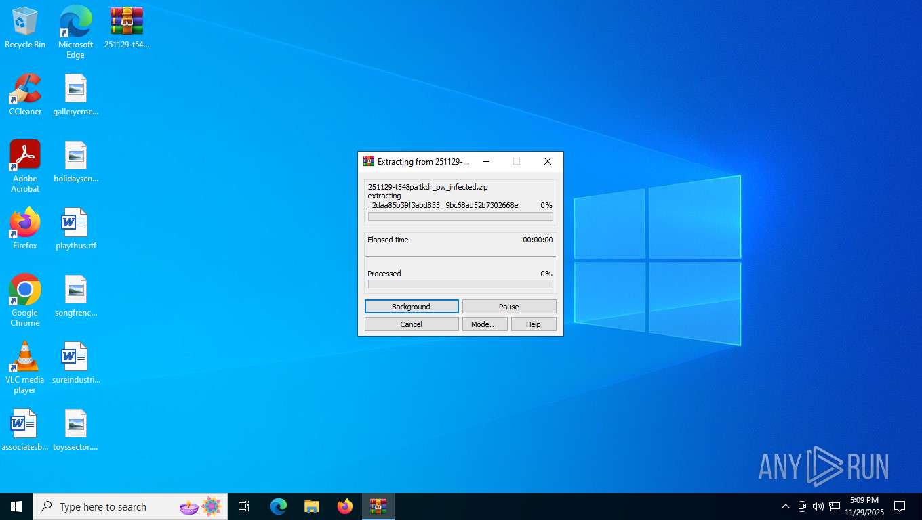Open CCleaner desktop shortcut
Viewport: 922px width, 520px height.
click(x=25, y=95)
